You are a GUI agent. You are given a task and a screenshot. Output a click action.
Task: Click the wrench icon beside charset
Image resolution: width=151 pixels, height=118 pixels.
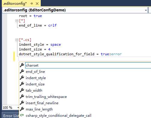pos(22,65)
